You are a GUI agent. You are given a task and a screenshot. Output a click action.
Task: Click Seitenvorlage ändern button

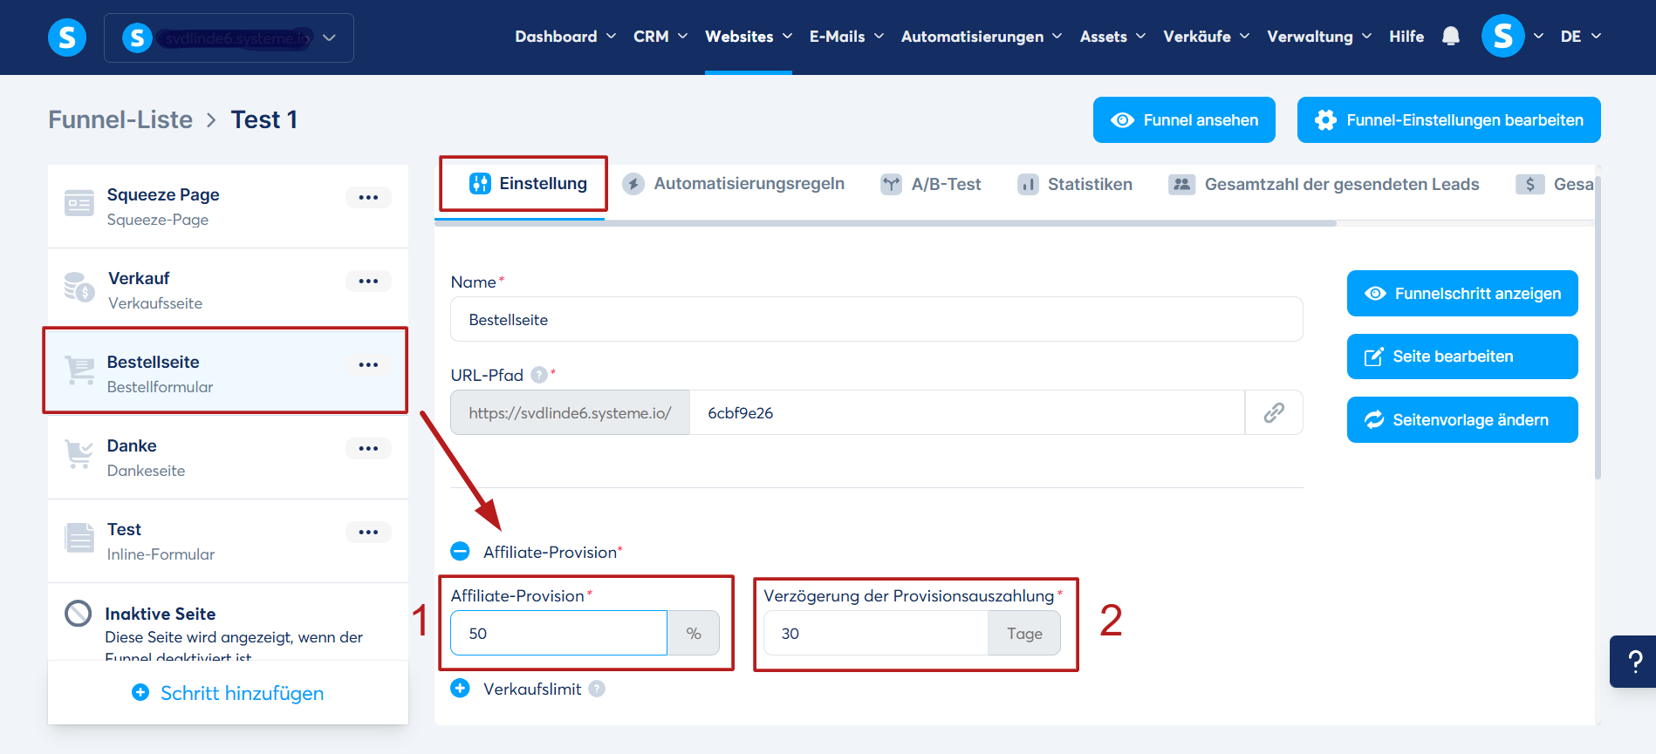(1462, 420)
